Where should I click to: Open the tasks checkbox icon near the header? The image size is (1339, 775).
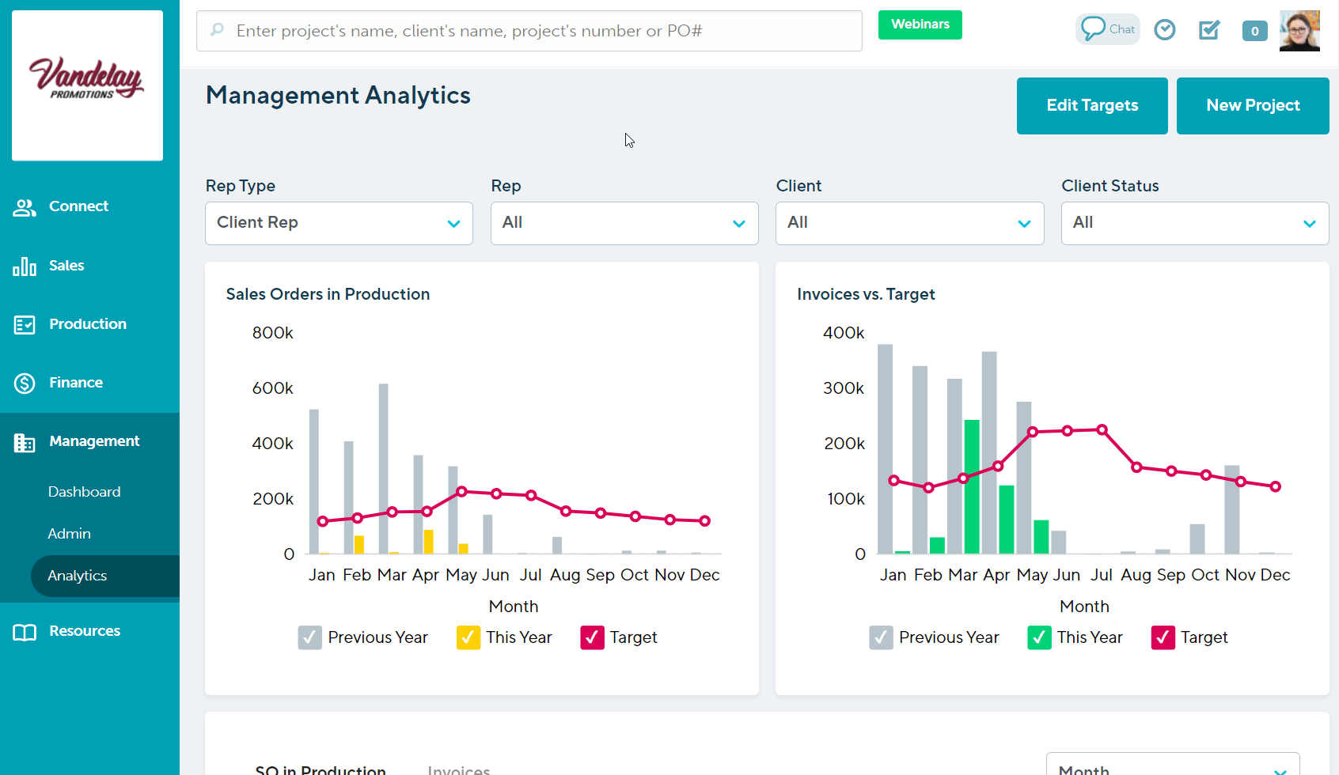coord(1209,29)
